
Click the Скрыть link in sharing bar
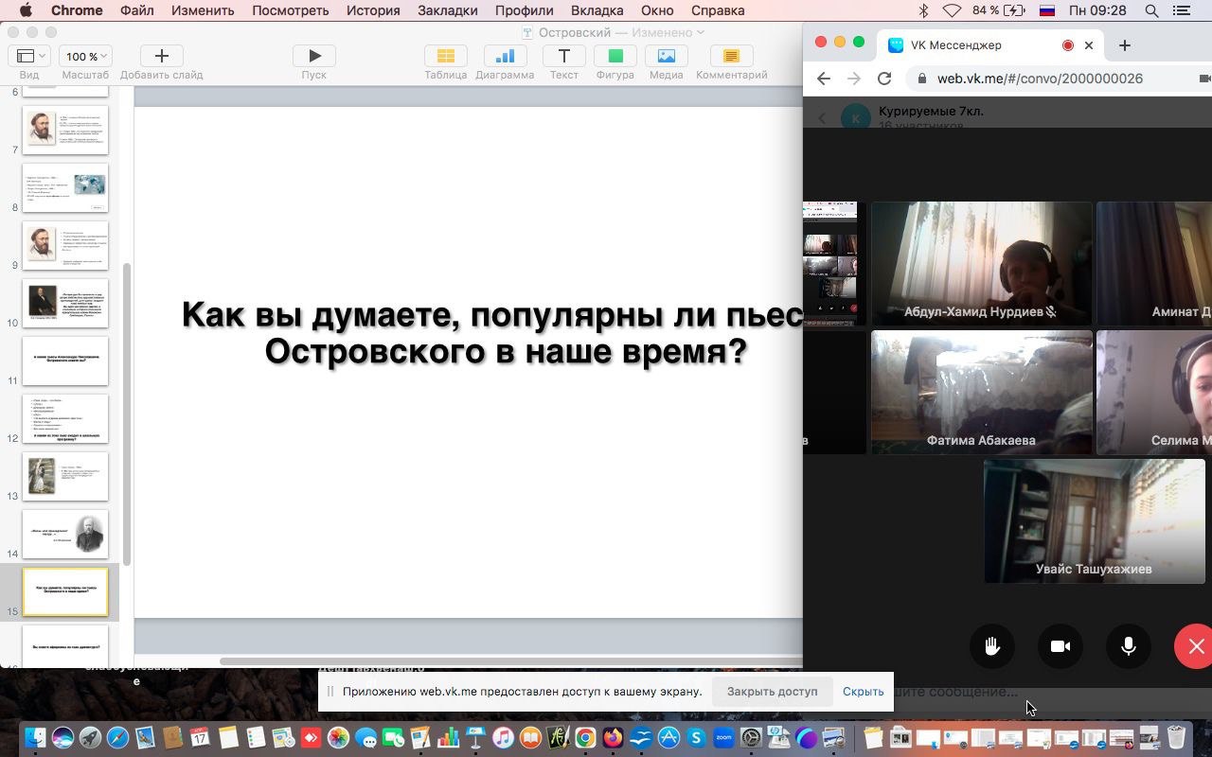(863, 692)
